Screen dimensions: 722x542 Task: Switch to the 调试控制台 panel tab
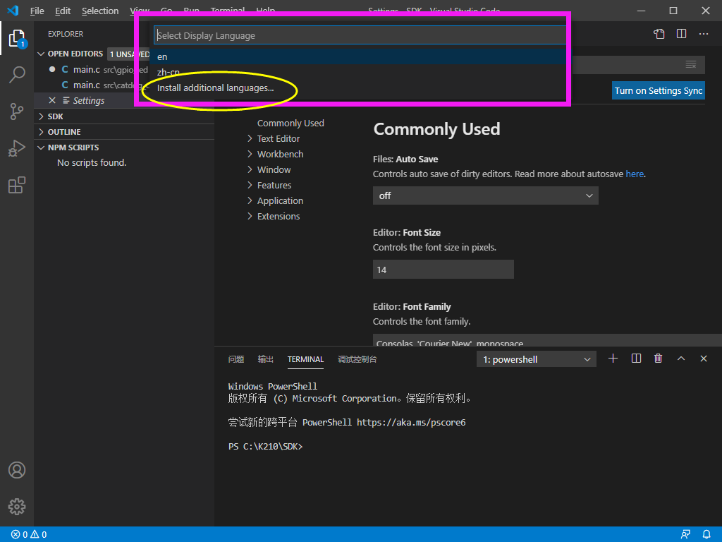pyautogui.click(x=357, y=359)
